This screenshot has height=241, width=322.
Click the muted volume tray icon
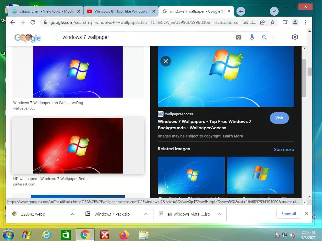(x=292, y=235)
